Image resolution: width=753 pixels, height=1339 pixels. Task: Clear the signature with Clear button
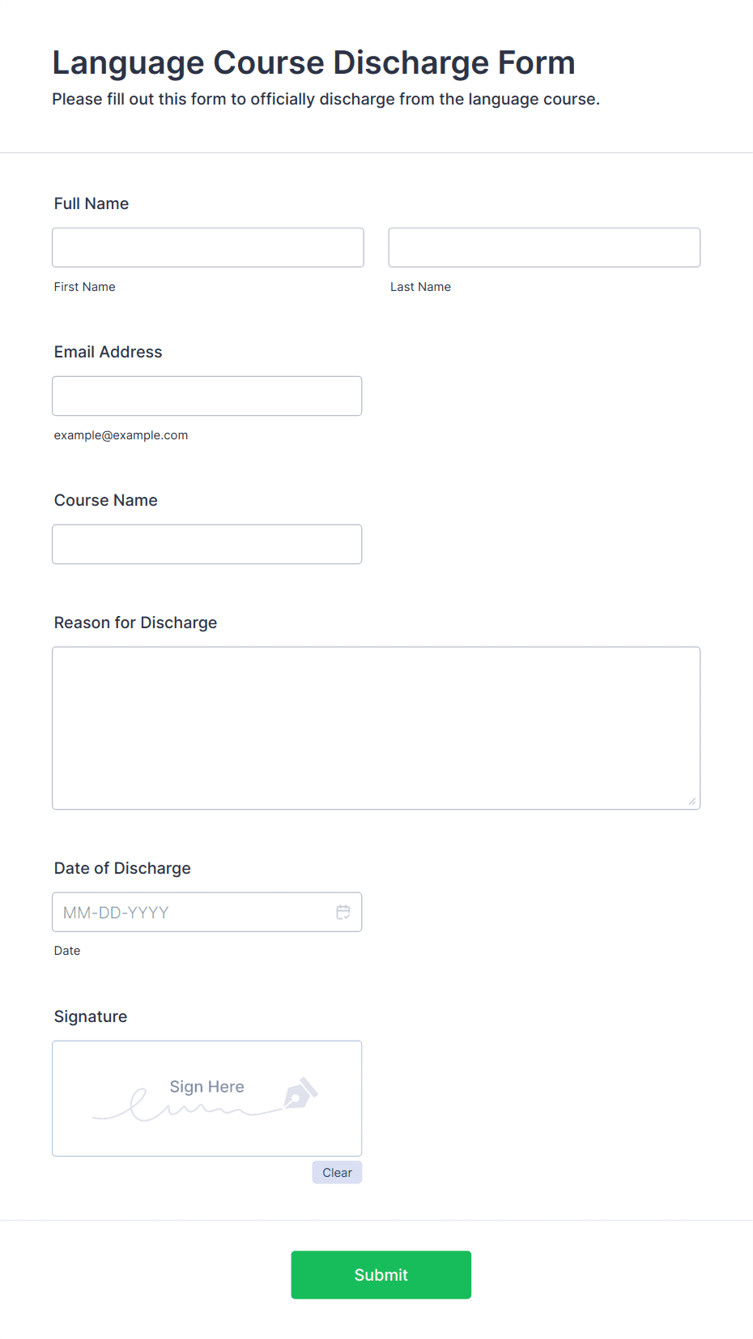pyautogui.click(x=337, y=1172)
